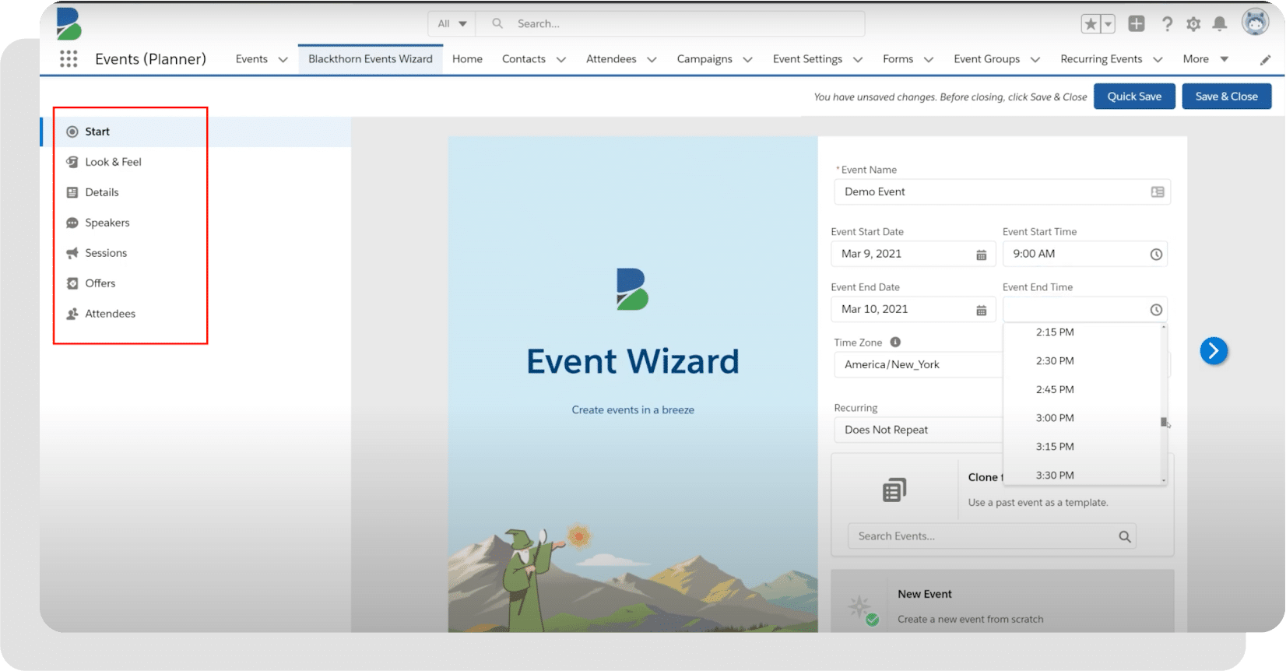Click the Offers step icon

pos(72,283)
